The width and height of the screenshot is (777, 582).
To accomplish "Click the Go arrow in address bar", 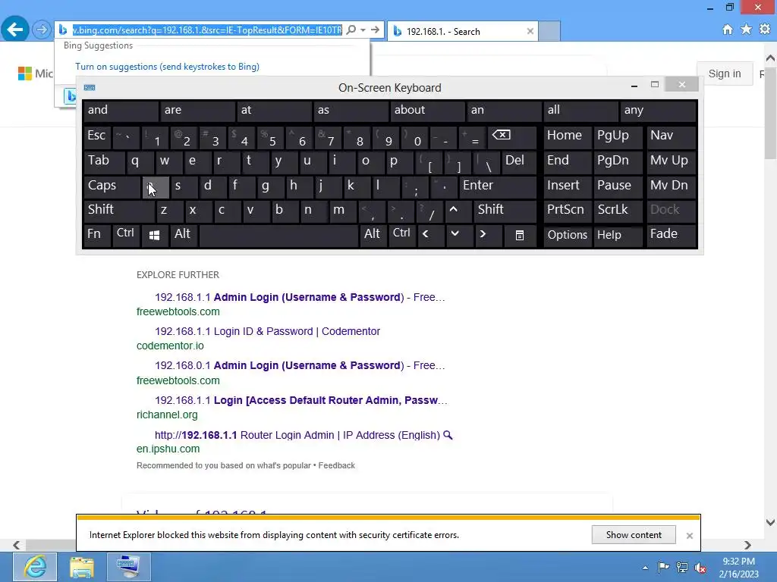I will [x=375, y=30].
